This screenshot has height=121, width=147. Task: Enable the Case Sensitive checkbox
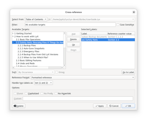pyautogui.click(x=118, y=25)
